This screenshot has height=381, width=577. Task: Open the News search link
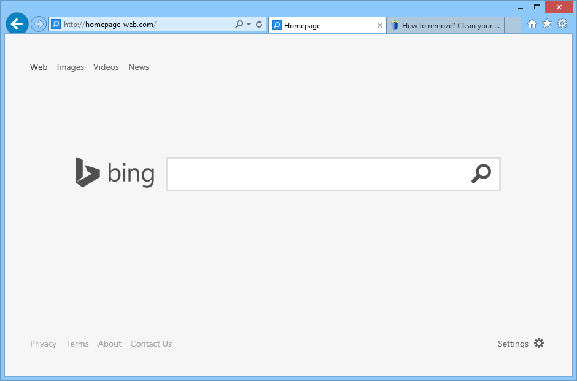coord(138,67)
